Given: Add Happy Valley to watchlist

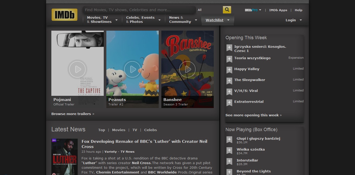Looking at the screenshot, I should (229, 70).
